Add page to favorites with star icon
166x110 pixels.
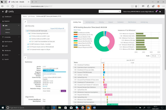tap(136, 6)
